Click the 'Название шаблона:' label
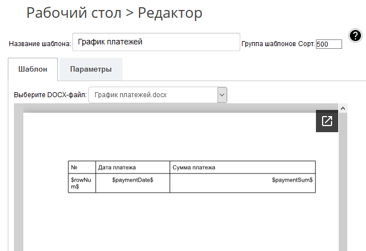 click(39, 44)
